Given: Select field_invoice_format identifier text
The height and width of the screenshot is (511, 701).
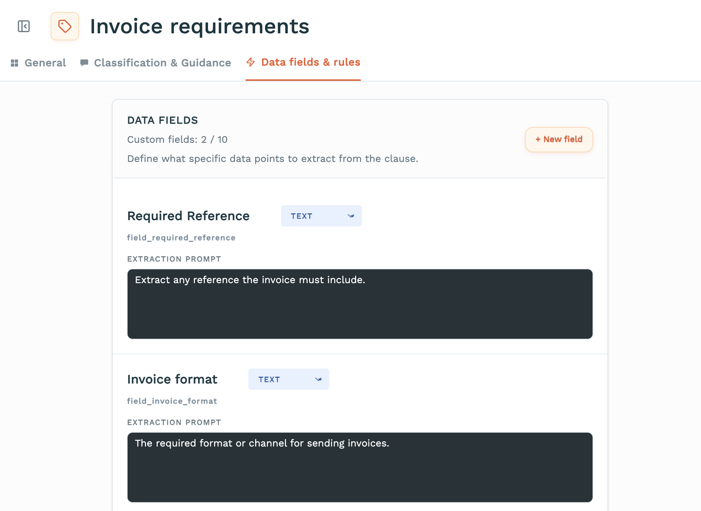Looking at the screenshot, I should [172, 401].
